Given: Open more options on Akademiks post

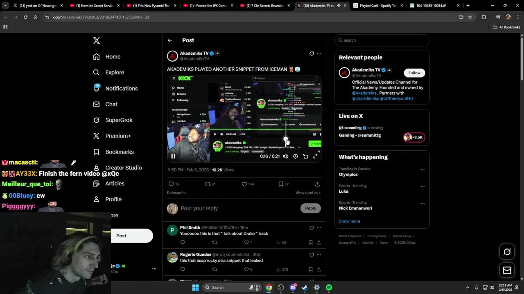Looking at the screenshot, I should 319,53.
